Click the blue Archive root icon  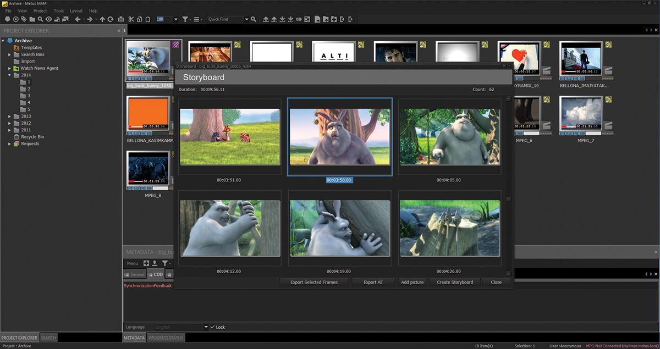pos(10,41)
